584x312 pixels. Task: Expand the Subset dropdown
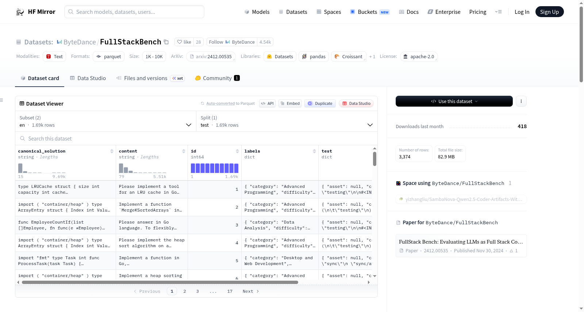pos(105,121)
